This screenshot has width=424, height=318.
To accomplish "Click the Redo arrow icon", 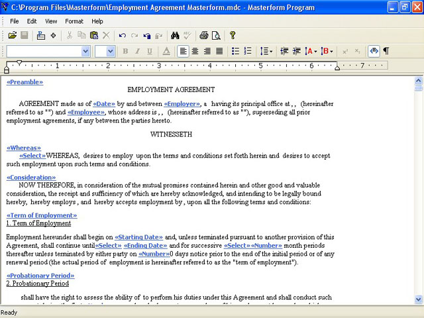I will pos(134,36).
